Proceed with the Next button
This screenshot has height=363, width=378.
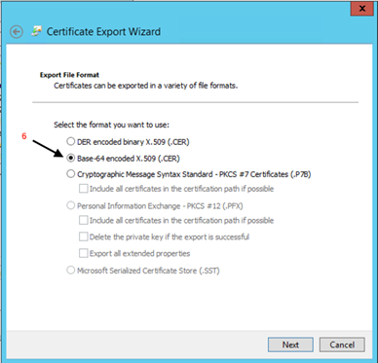pyautogui.click(x=290, y=345)
